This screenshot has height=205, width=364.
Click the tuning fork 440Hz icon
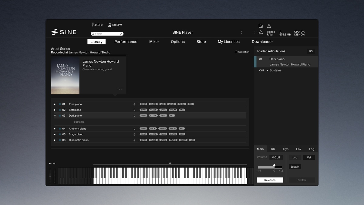pyautogui.click(x=93, y=25)
